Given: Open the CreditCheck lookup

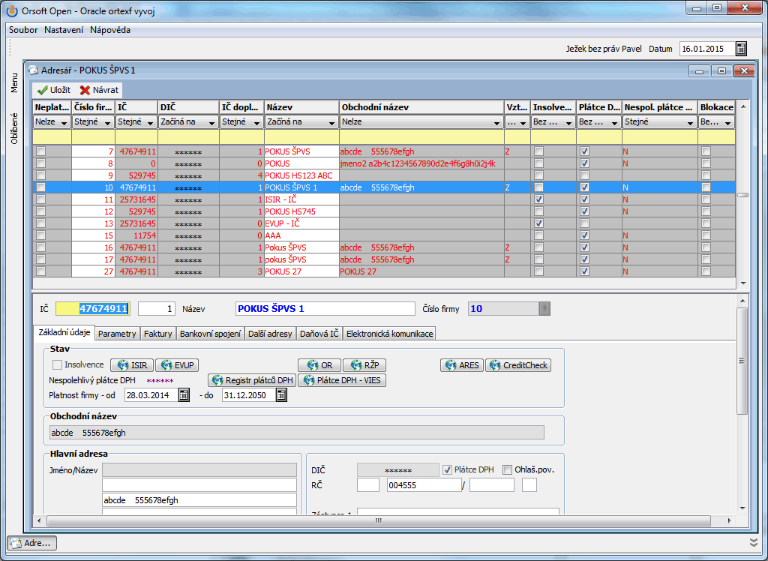Looking at the screenshot, I should 518,365.
